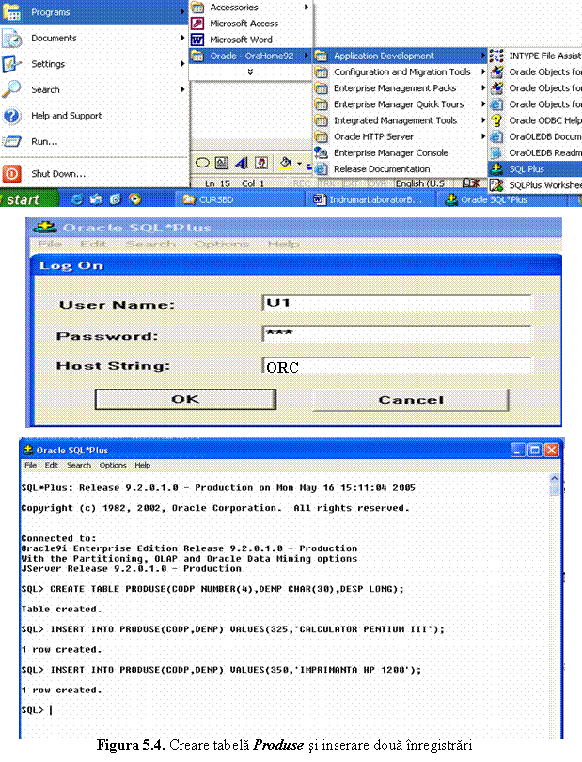Screen dimensions: 582x762
Task: Click the English language status bar indicator
Action: pyautogui.click(x=420, y=183)
